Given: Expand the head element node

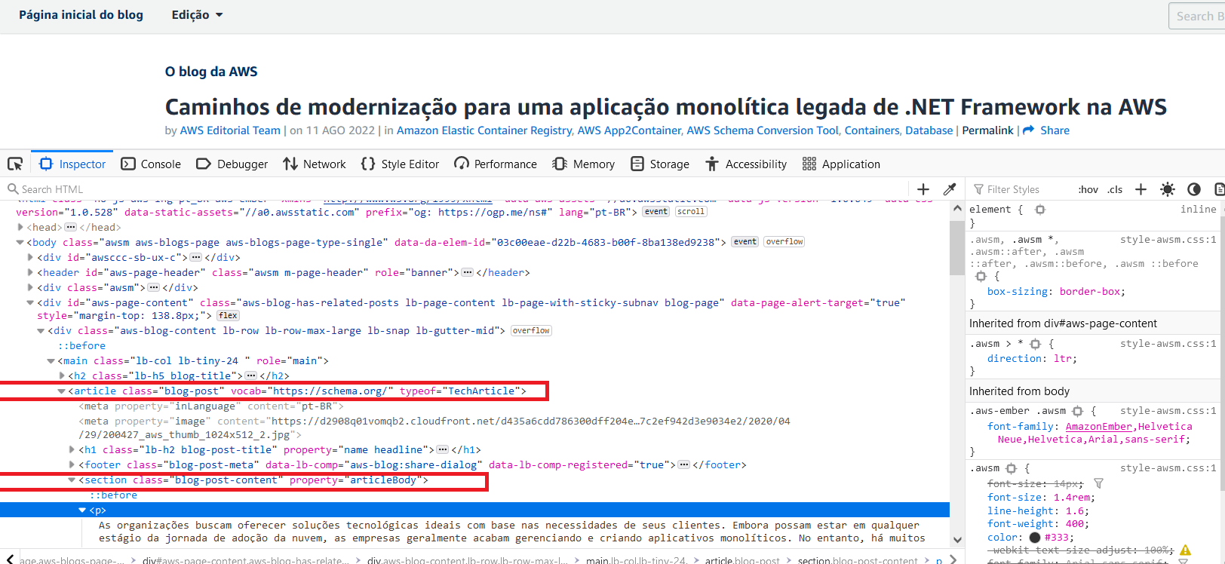Looking at the screenshot, I should click(20, 227).
